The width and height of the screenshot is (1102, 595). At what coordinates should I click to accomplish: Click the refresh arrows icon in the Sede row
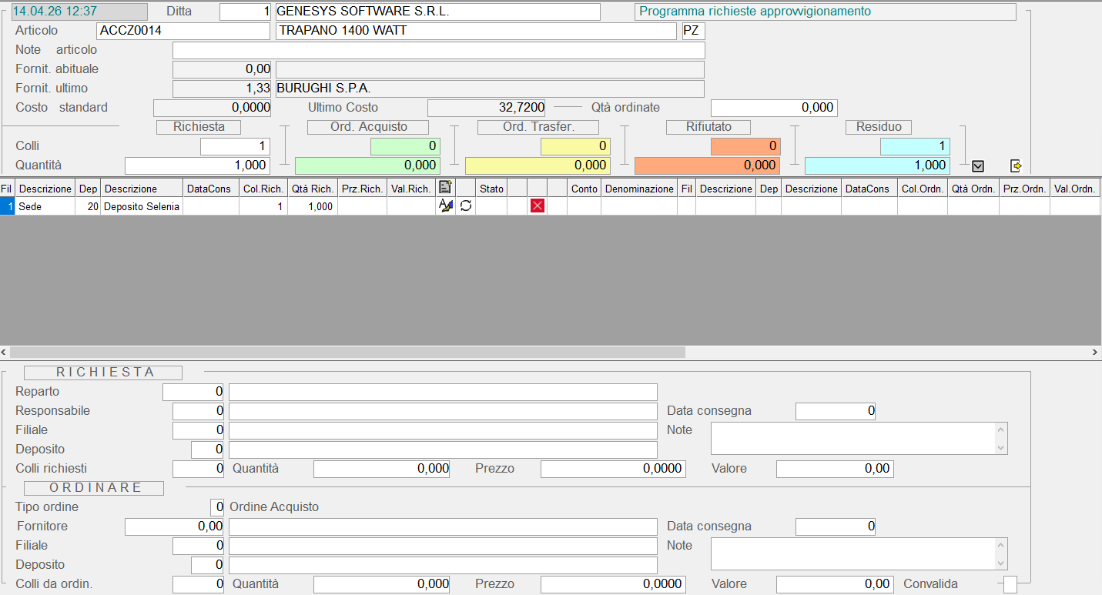(466, 206)
